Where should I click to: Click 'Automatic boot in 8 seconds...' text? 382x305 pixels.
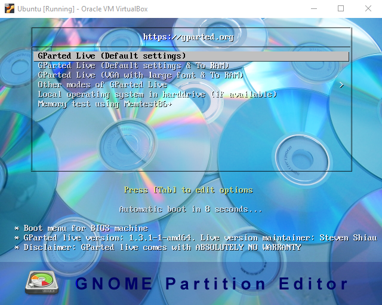pyautogui.click(x=190, y=209)
